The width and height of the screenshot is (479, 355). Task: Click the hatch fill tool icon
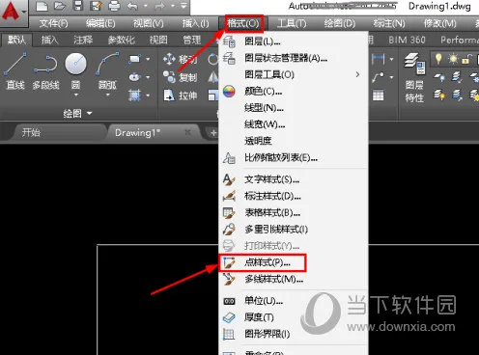[134, 96]
